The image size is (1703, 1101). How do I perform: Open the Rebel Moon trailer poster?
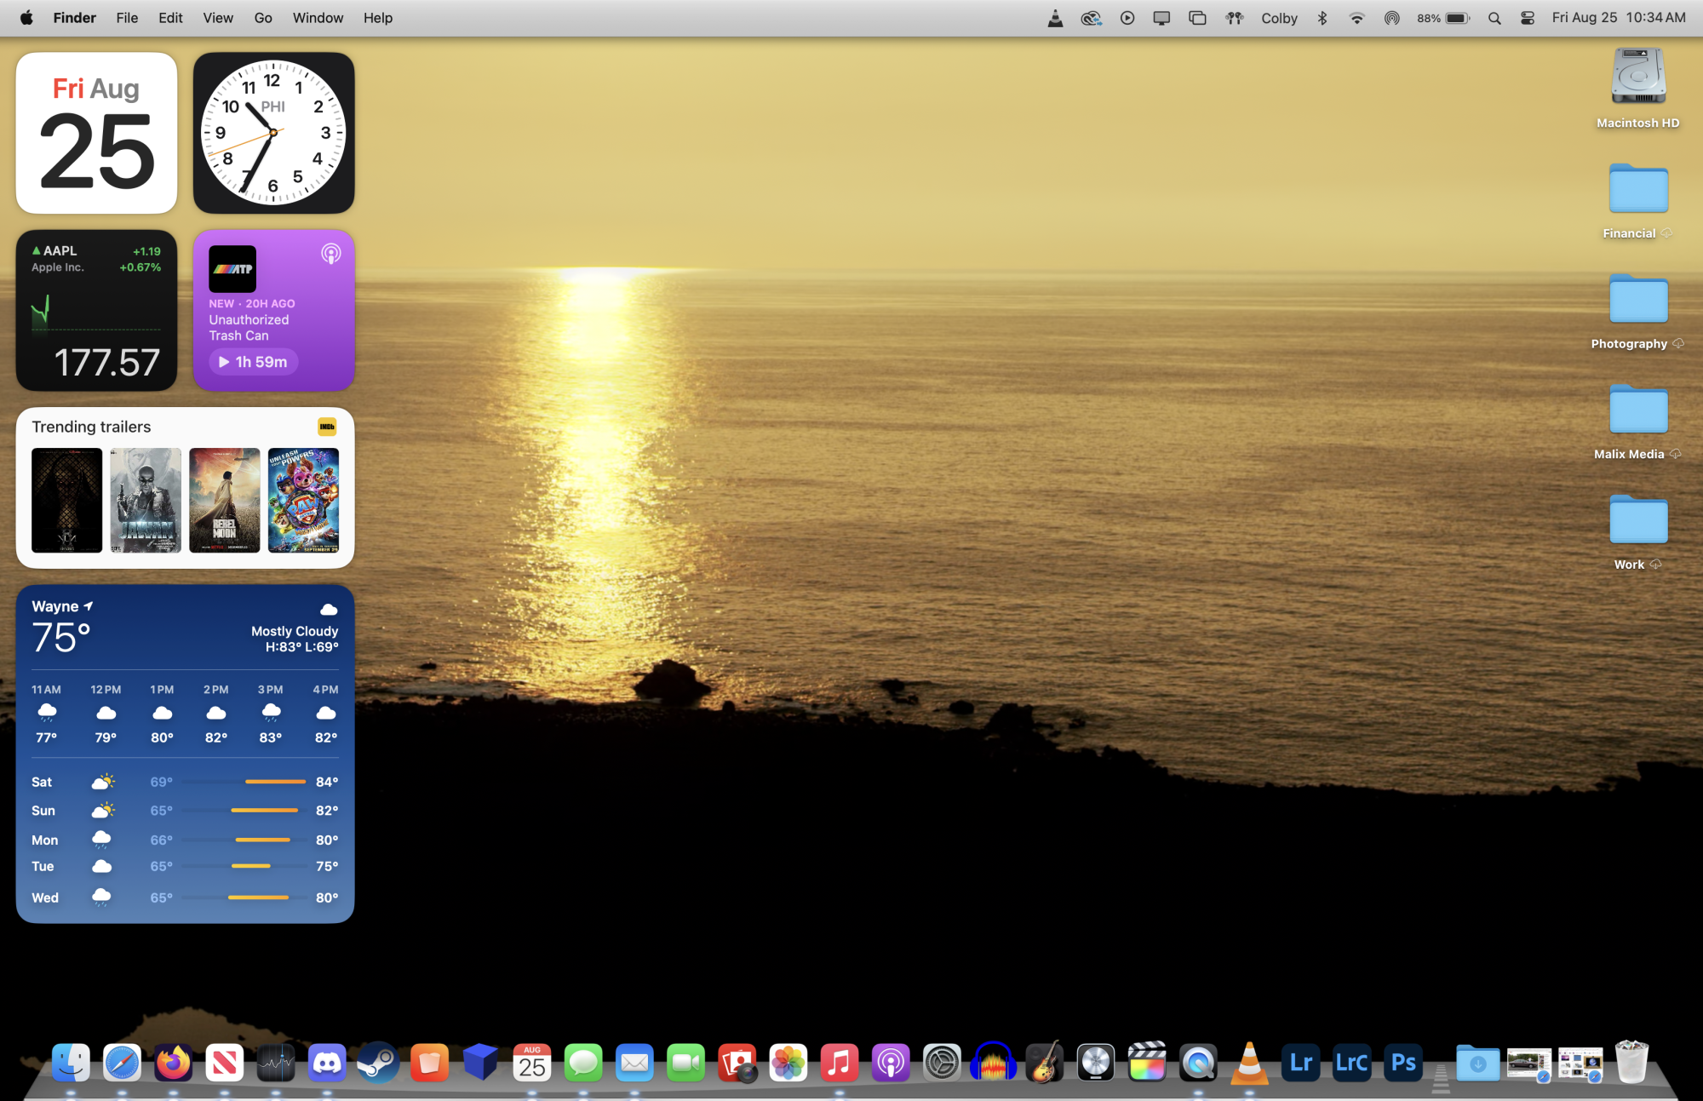click(x=225, y=500)
